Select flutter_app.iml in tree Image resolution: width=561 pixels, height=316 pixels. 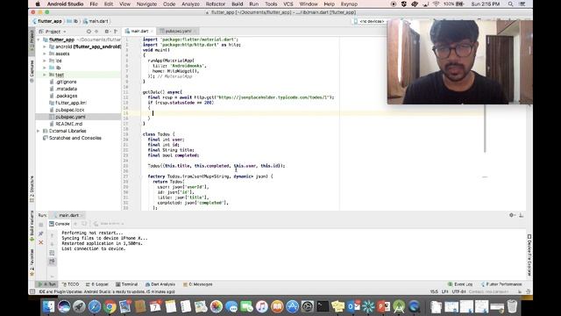point(70,103)
